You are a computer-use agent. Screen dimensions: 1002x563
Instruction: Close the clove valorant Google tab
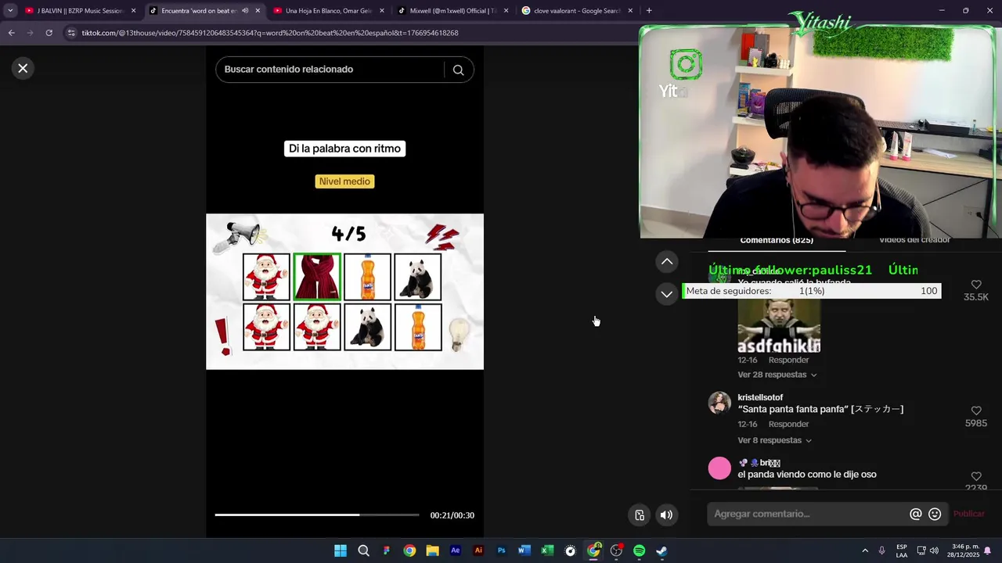point(630,11)
